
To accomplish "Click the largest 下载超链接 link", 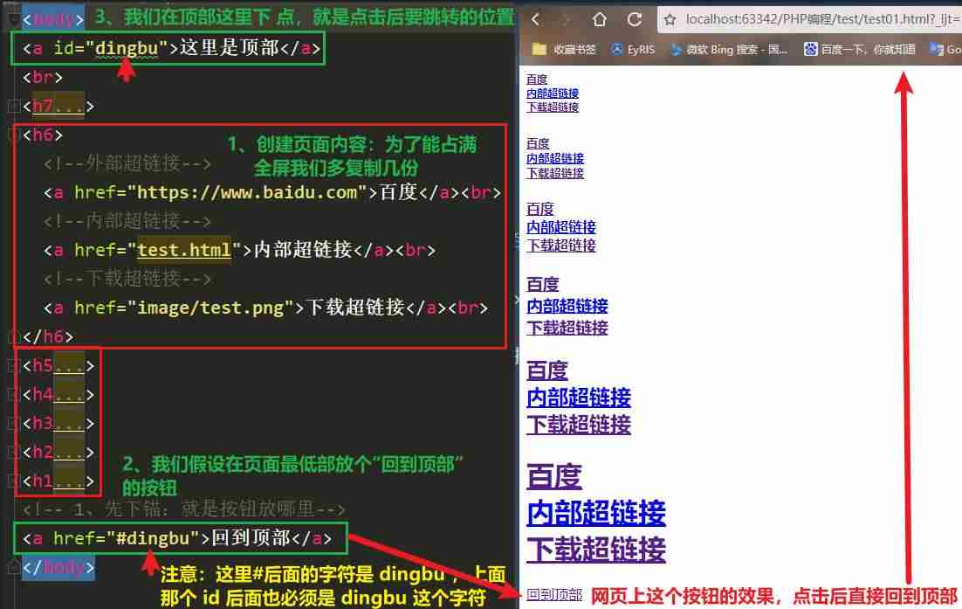I will coord(595,549).
